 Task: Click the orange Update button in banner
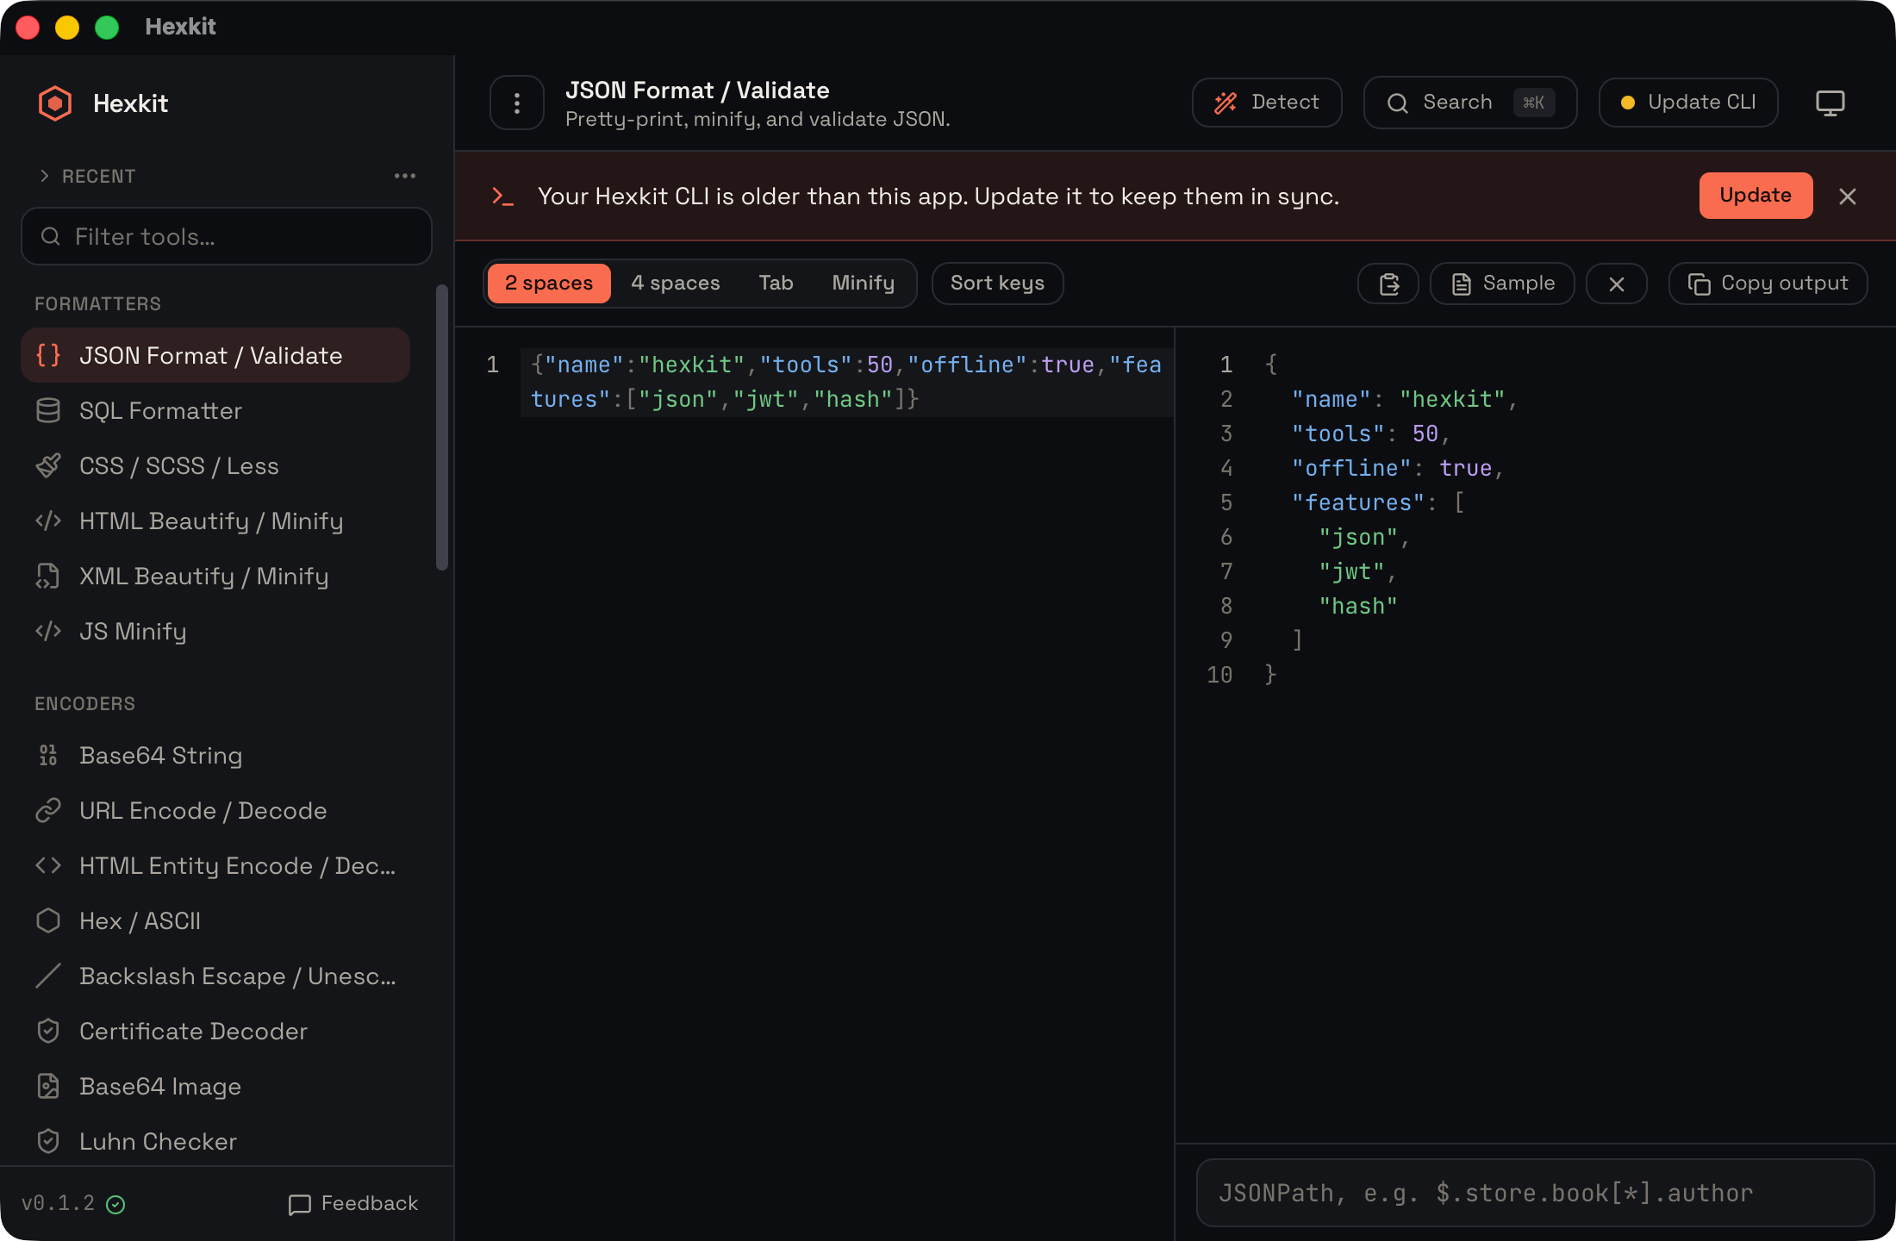[1756, 196]
